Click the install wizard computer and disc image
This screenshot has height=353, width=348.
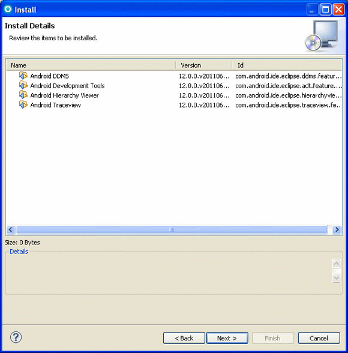point(322,35)
